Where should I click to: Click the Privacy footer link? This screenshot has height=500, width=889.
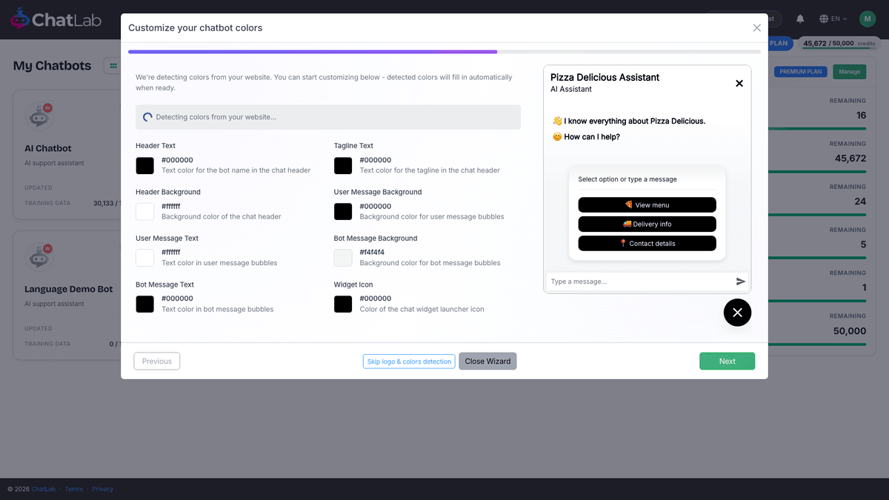click(x=103, y=489)
